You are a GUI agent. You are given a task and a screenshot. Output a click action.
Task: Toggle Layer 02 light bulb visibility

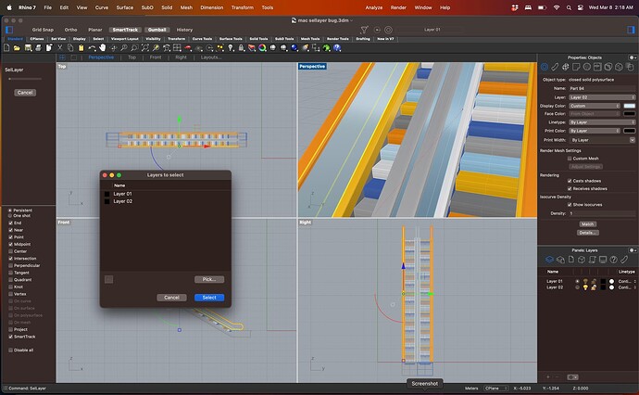pos(585,287)
